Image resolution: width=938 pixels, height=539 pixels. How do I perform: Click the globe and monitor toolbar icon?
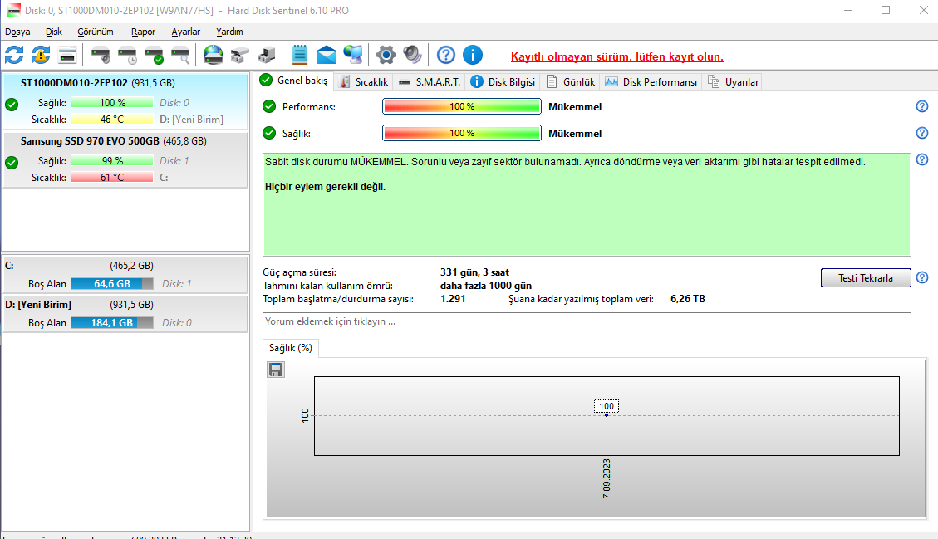coord(353,55)
